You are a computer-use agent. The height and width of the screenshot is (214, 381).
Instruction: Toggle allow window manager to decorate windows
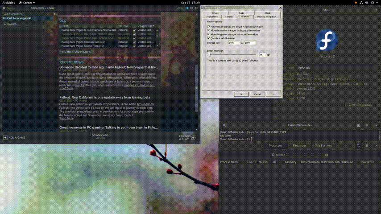208,30
